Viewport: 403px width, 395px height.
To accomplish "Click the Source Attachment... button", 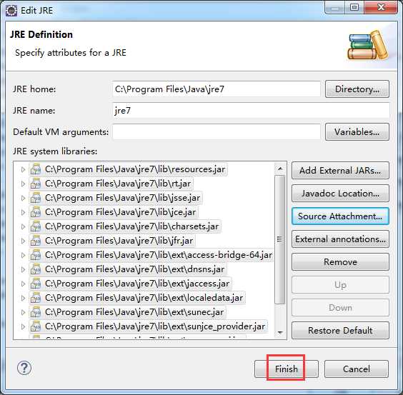I will point(340,216).
